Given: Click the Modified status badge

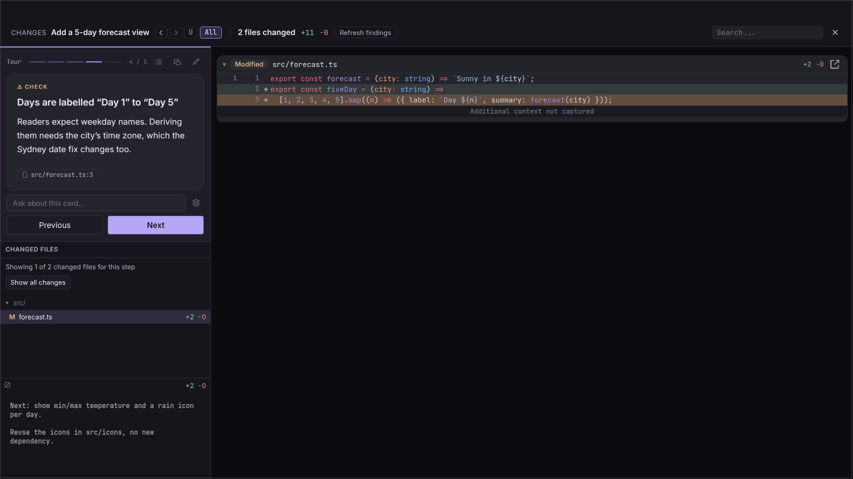Looking at the screenshot, I should pos(249,64).
